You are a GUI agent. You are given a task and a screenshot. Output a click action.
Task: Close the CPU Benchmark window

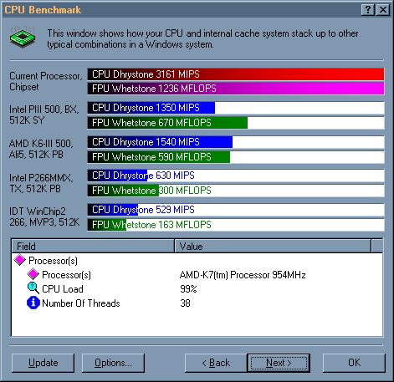point(383,10)
